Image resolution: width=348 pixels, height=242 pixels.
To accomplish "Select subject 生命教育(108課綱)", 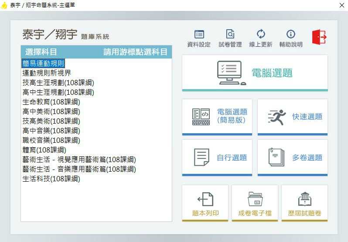I will pos(51,102).
